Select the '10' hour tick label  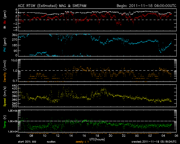tap(44, 136)
